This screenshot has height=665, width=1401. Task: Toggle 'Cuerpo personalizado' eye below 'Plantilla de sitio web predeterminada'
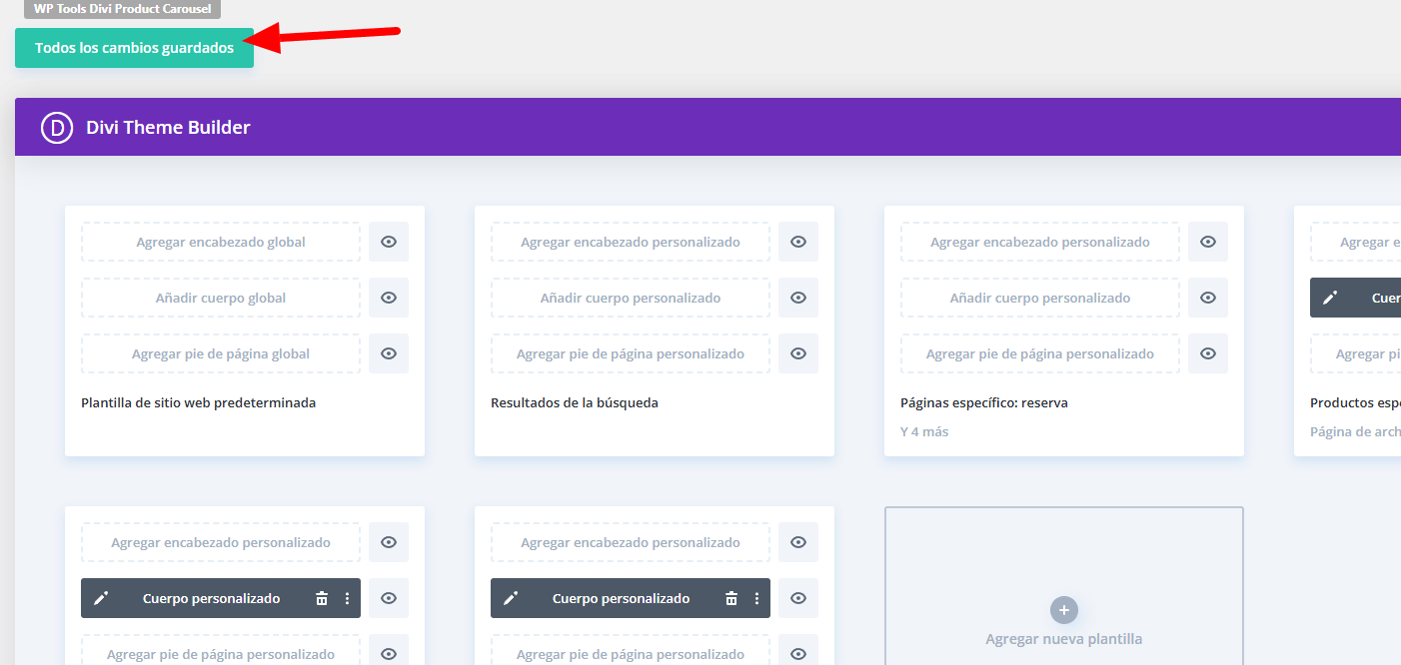point(389,598)
